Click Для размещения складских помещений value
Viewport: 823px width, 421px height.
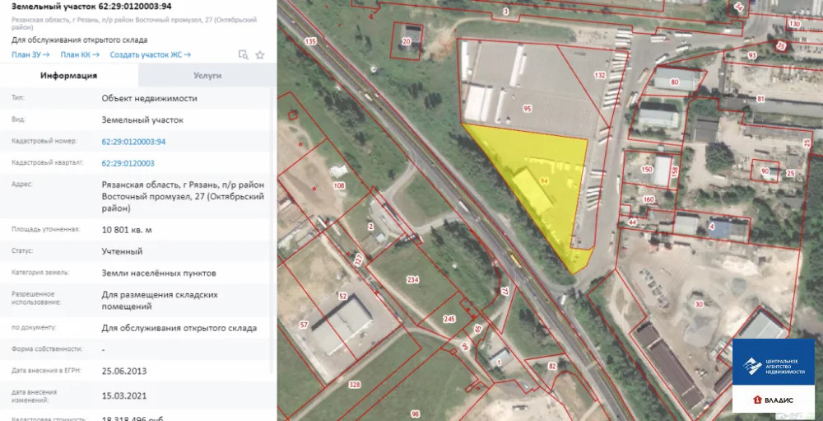pyautogui.click(x=160, y=301)
